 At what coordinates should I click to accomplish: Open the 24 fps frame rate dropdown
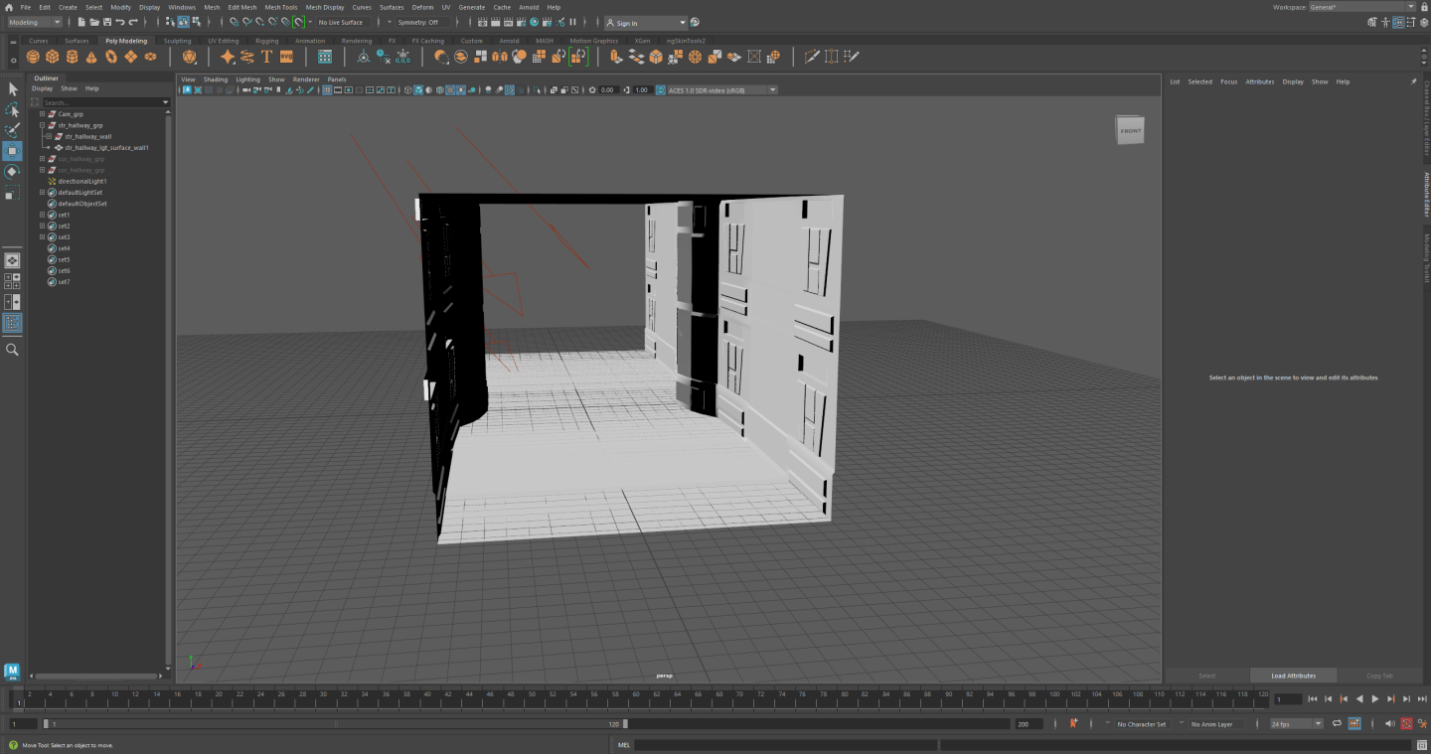click(1297, 724)
